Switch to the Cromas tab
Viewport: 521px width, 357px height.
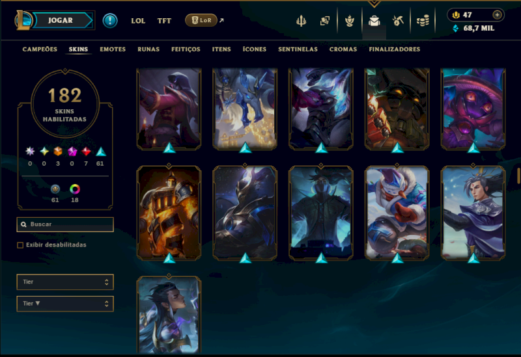coord(343,49)
